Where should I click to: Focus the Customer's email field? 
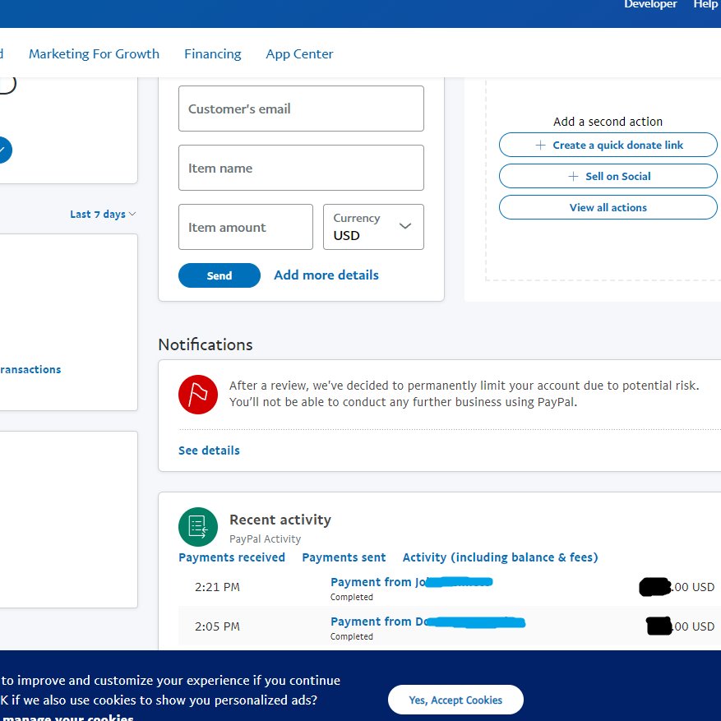(301, 109)
